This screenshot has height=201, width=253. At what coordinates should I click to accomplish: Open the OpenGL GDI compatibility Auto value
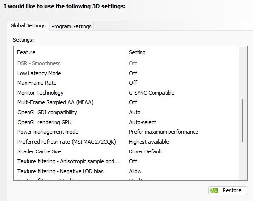(x=135, y=112)
